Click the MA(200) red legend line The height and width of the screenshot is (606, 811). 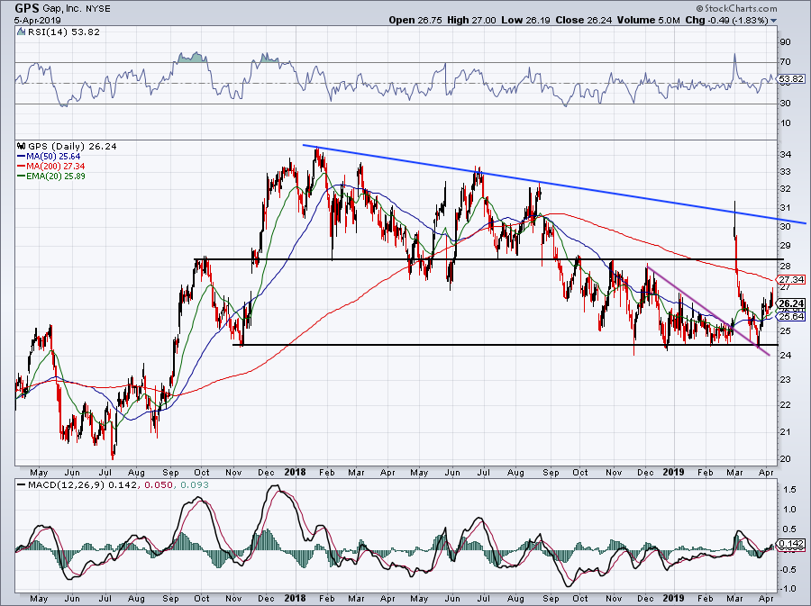[22, 167]
